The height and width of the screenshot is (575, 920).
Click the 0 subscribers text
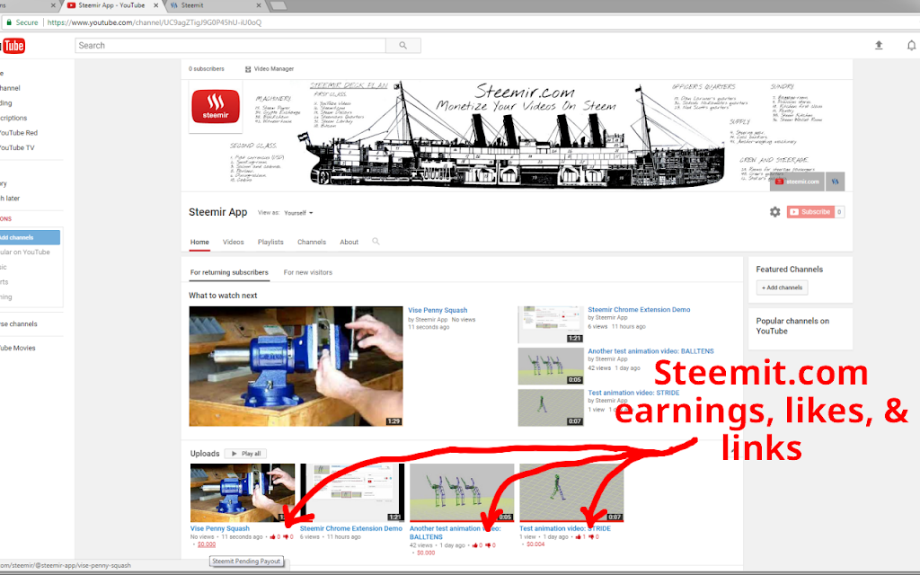tap(207, 68)
